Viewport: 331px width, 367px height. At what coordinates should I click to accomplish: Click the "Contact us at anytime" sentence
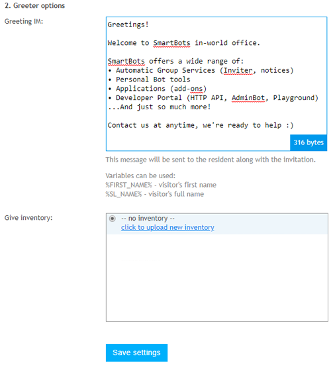201,125
